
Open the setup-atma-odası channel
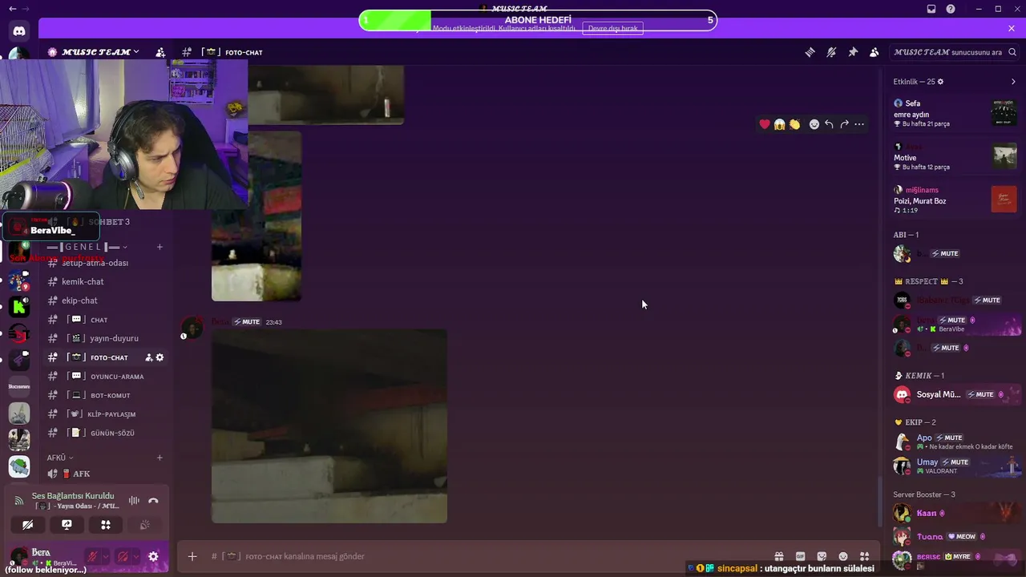106,263
